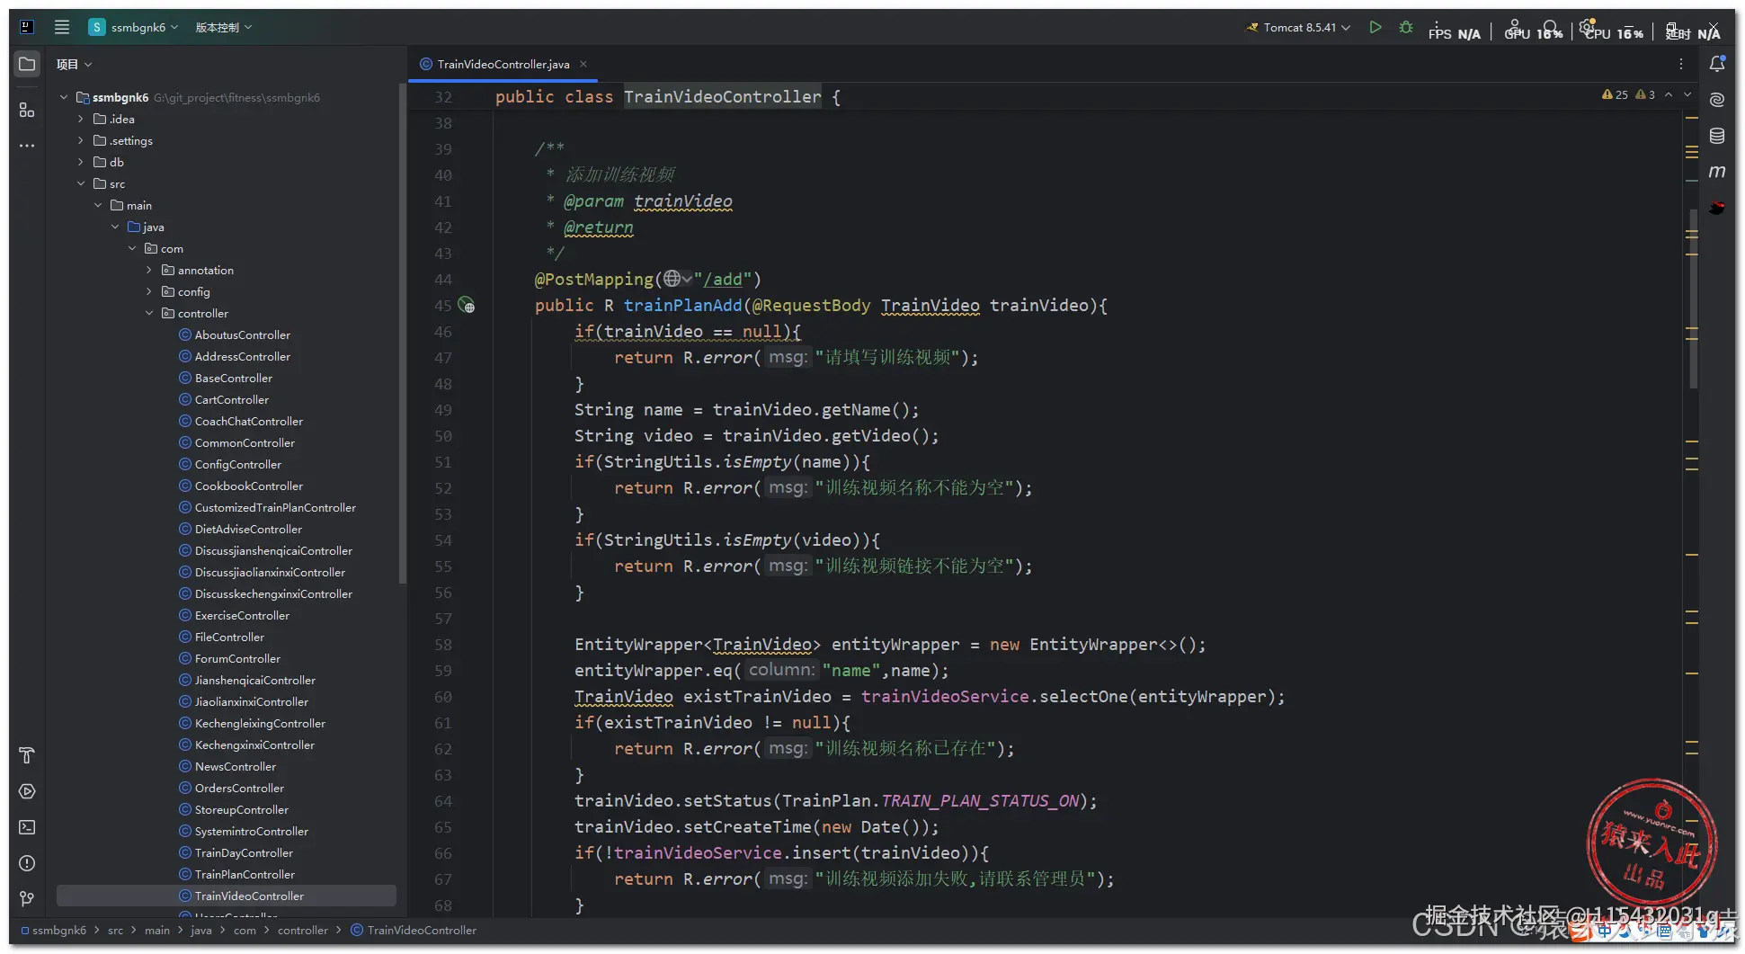Open editor tab options menu

[x=1681, y=64]
